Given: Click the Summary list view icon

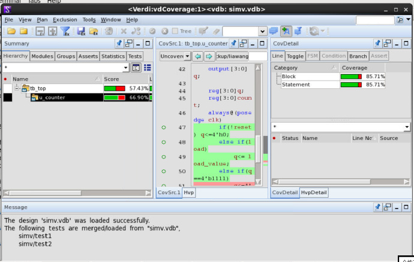Looking at the screenshot, I should tap(148, 68).
